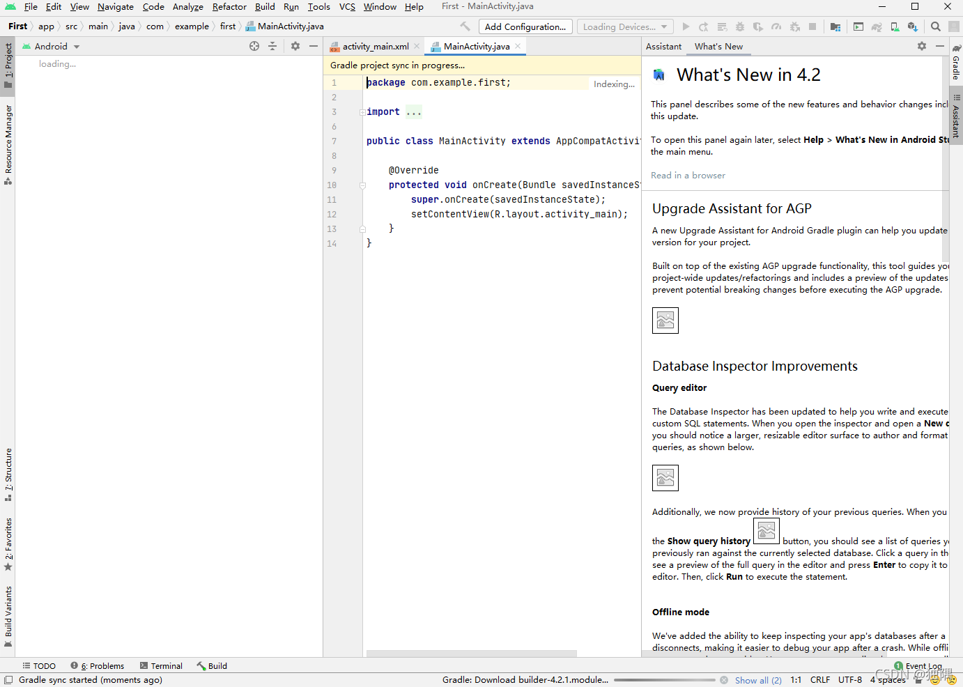The width and height of the screenshot is (963, 687).
Task: Open Project panel gear options
Action: (295, 46)
